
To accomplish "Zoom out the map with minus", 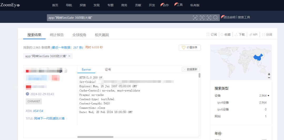I will (x=269, y=77).
